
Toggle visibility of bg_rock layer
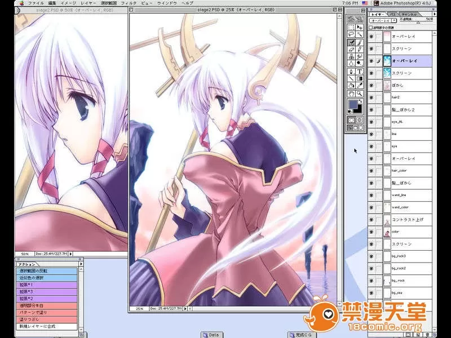(x=372, y=280)
